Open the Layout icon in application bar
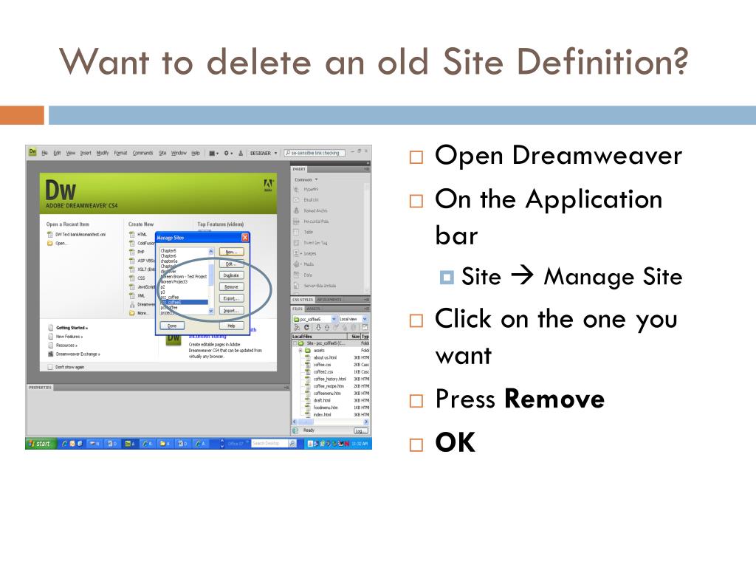Screen dimensions: 756x567 [213, 153]
